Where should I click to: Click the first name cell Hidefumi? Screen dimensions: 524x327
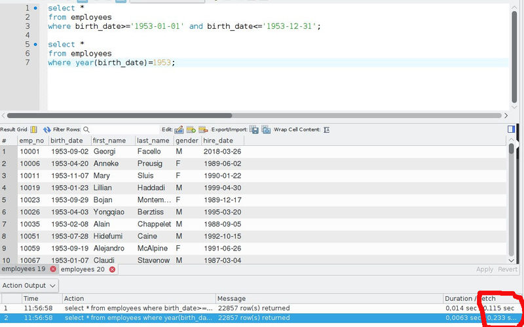point(108,236)
